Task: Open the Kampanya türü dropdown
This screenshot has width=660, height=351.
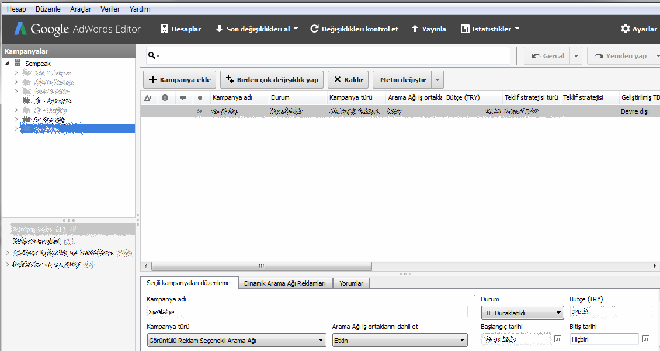Action: point(236,341)
